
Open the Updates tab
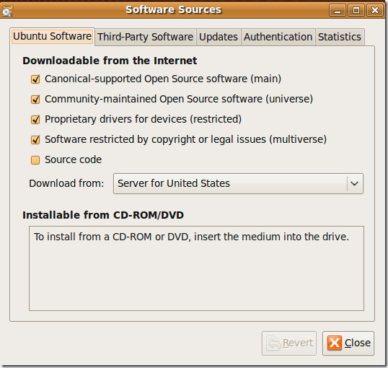pyautogui.click(x=219, y=37)
